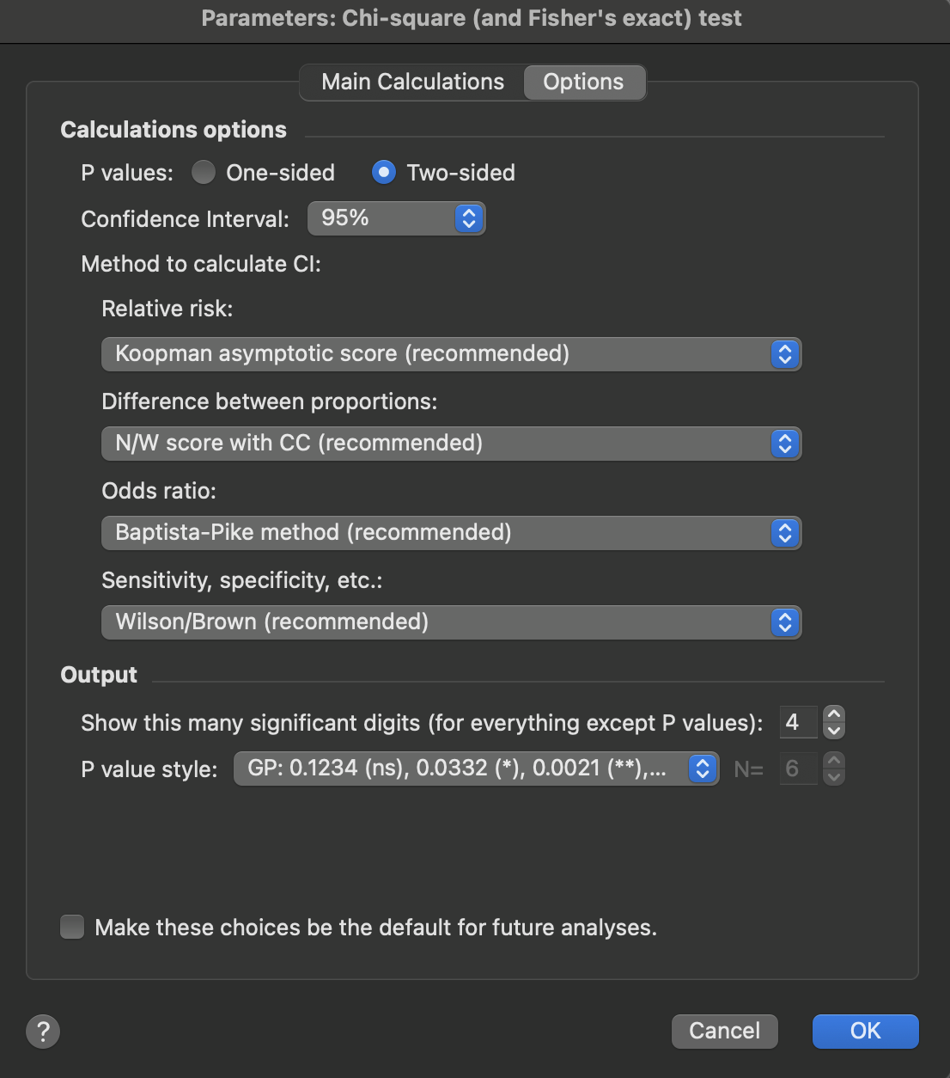The width and height of the screenshot is (950, 1078).
Task: Open Baptista-Pike method odds ratio dropdown
Action: click(x=451, y=533)
